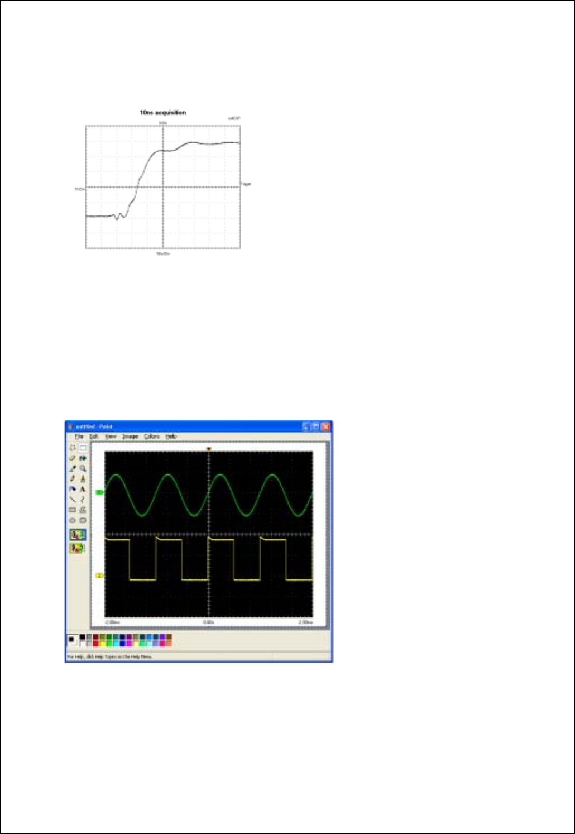Open the Help menu in Paint

tap(171, 437)
